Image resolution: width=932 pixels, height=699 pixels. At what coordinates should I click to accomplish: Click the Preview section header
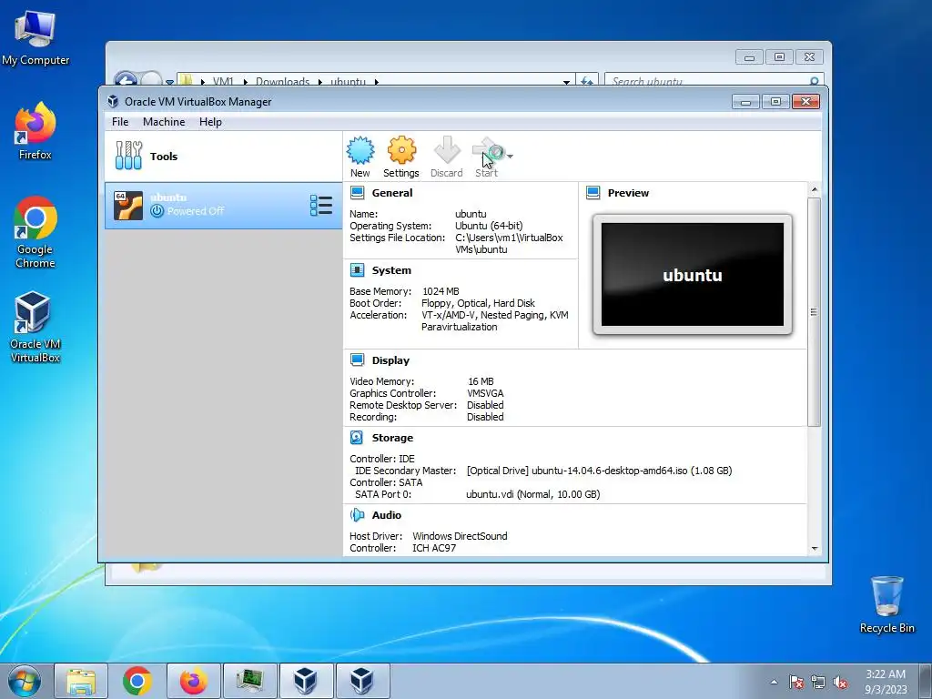click(628, 193)
